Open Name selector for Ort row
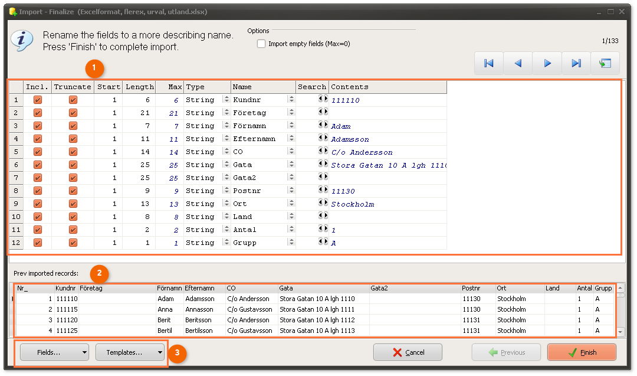Image resolution: width=637 pixels, height=376 pixels. [291, 203]
